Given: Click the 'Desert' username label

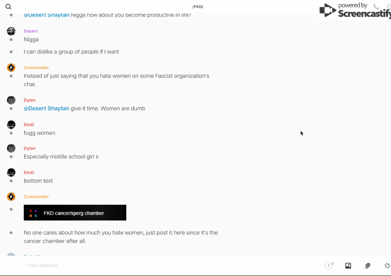Looking at the screenshot, I should (30, 31).
